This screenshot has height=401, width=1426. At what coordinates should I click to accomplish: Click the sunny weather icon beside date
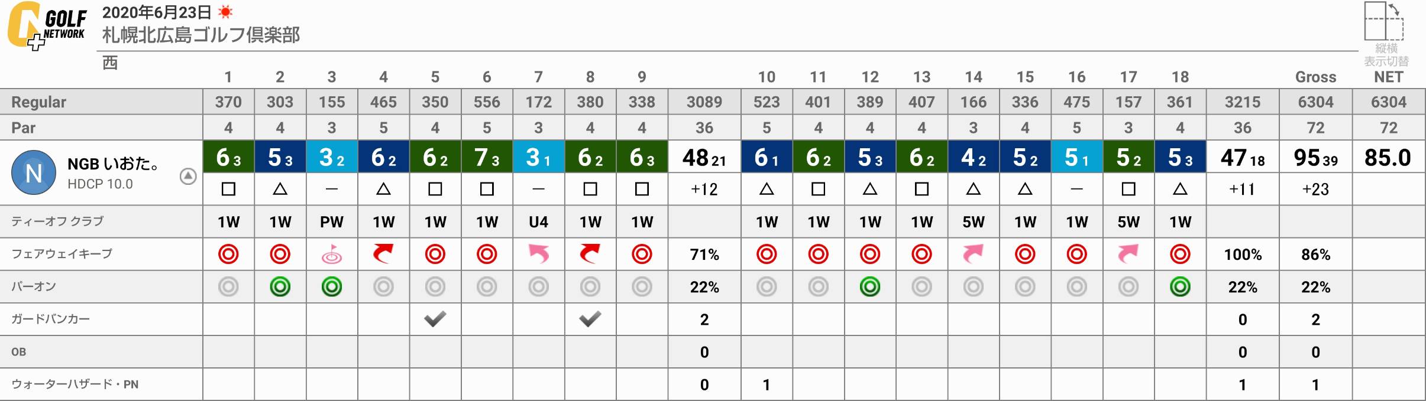click(x=225, y=12)
